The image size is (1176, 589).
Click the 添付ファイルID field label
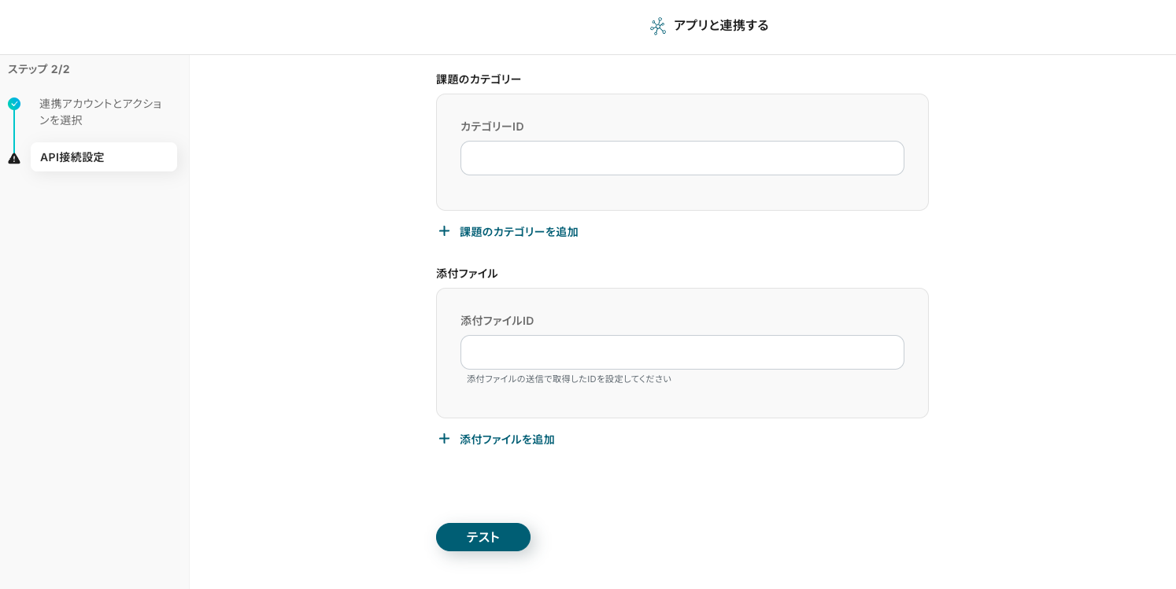[x=497, y=321]
